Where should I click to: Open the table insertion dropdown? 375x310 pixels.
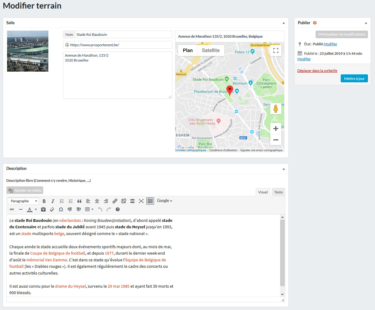pyautogui.click(x=89, y=209)
